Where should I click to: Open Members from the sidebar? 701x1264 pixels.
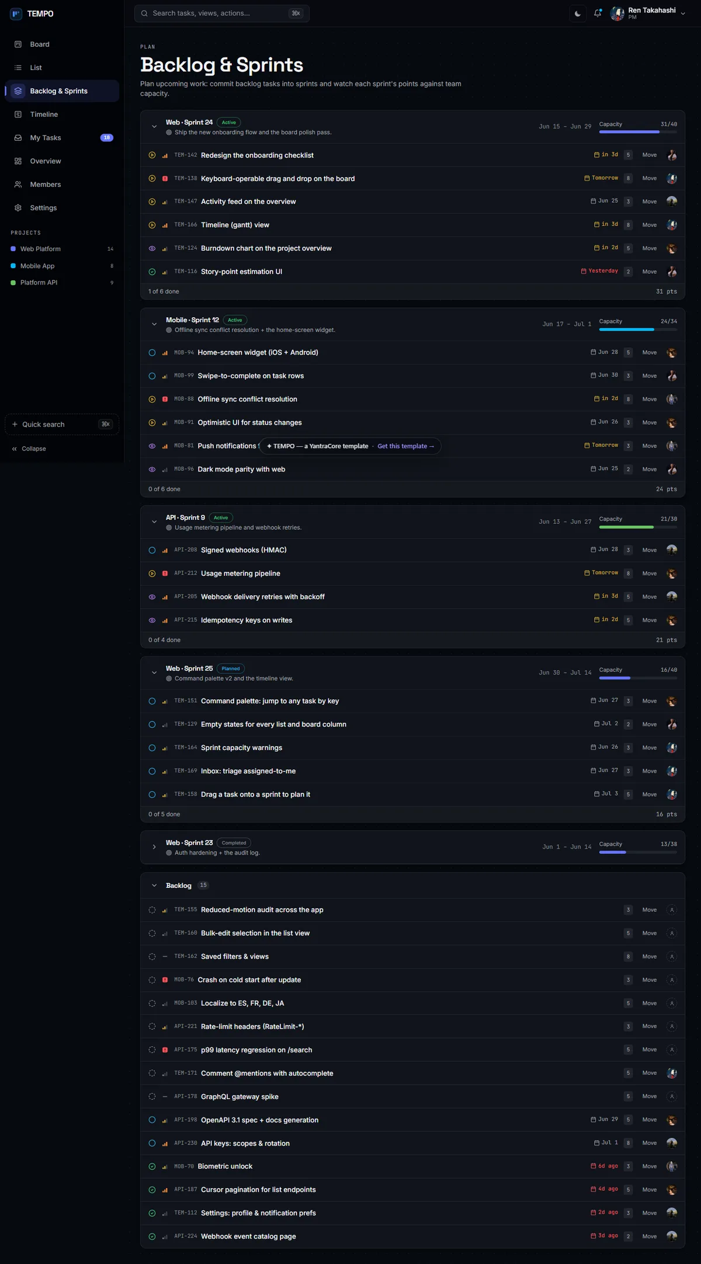(62, 185)
